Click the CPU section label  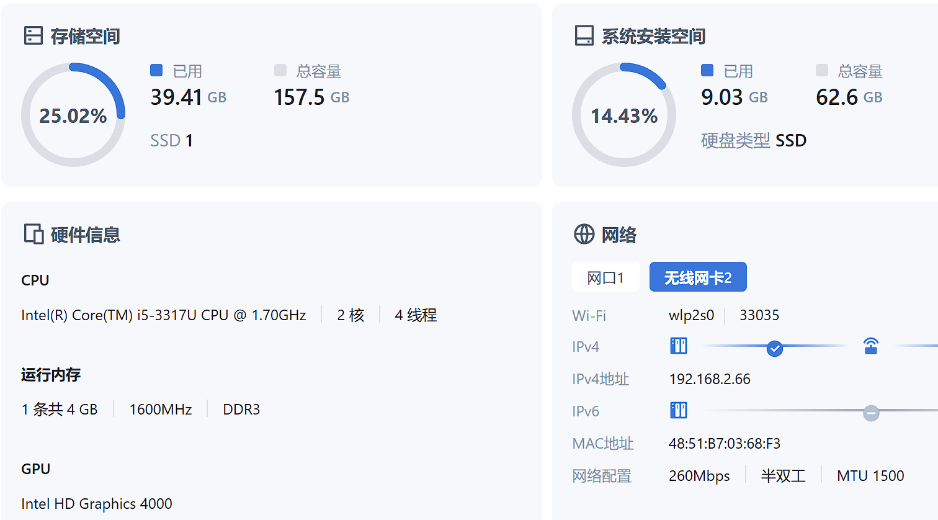click(x=35, y=280)
